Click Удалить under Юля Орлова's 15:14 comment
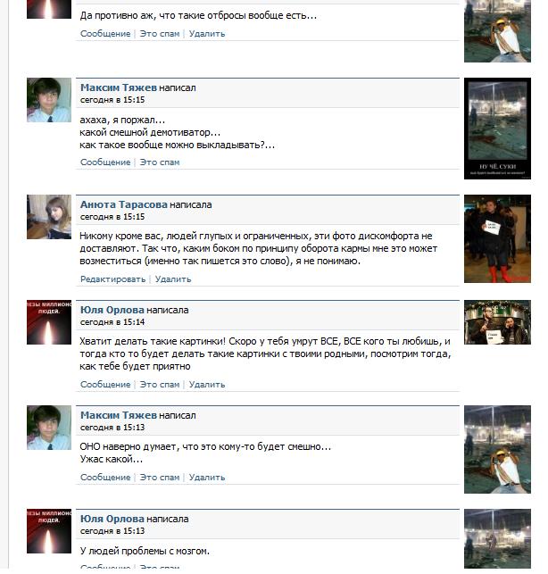548x574 pixels. [x=207, y=385]
